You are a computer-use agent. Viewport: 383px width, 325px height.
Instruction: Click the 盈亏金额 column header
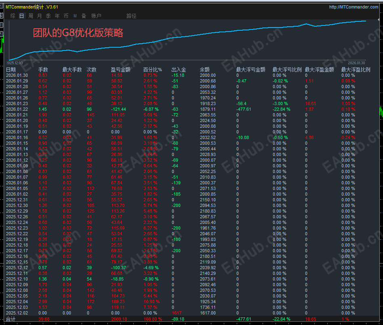121,70
